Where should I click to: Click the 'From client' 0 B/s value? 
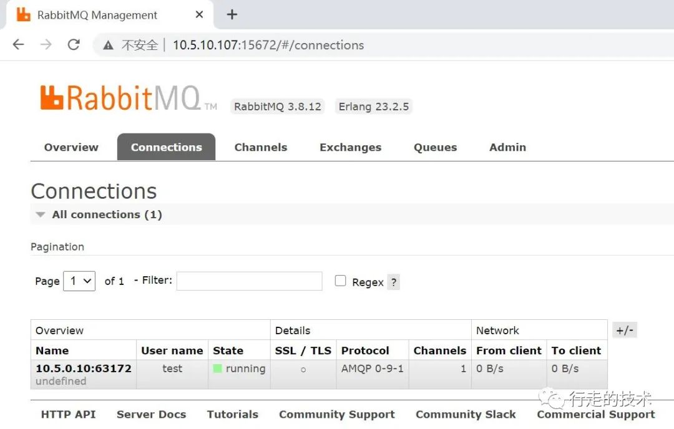pos(490,369)
